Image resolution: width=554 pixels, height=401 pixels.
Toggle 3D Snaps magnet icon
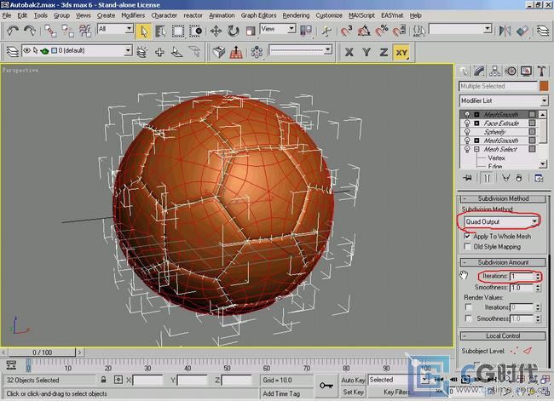[347, 31]
